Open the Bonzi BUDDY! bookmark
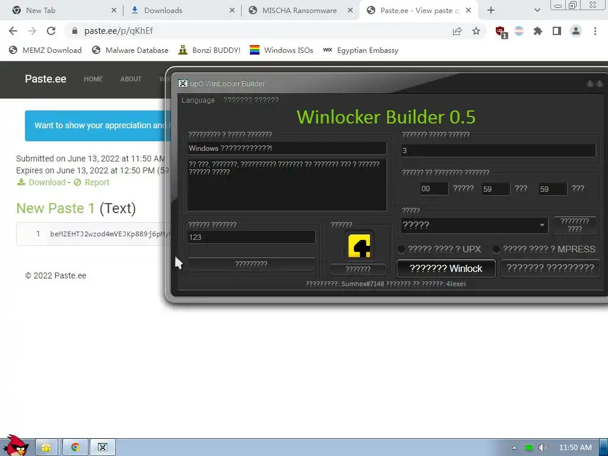The height and width of the screenshot is (456, 608). point(210,50)
